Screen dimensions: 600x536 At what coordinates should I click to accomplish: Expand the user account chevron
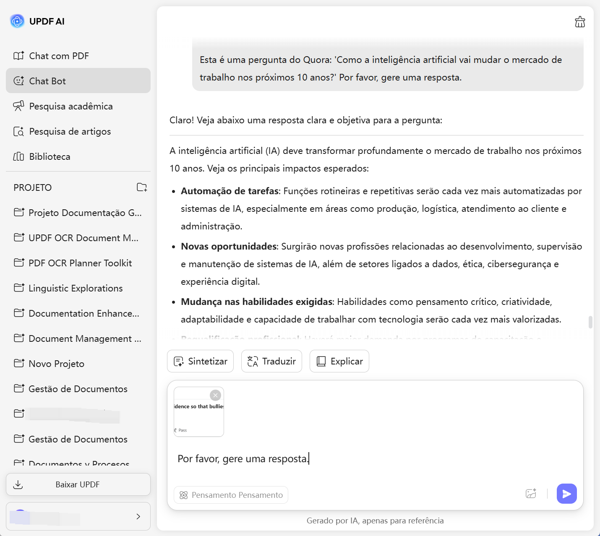pyautogui.click(x=138, y=516)
